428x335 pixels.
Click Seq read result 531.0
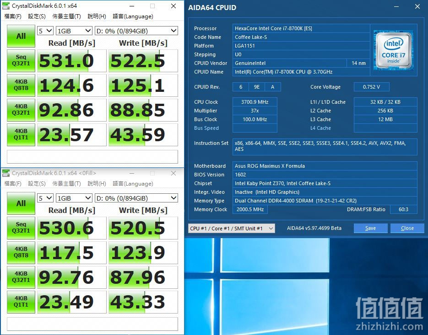click(x=72, y=60)
